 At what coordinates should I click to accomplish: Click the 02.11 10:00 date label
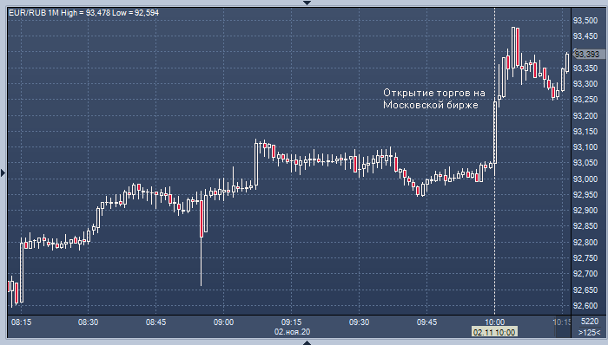point(494,332)
